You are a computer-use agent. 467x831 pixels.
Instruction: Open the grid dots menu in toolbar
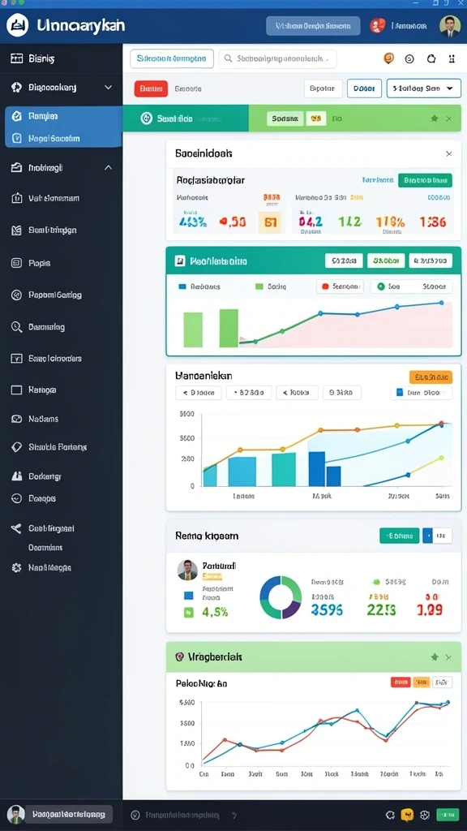tap(452, 58)
